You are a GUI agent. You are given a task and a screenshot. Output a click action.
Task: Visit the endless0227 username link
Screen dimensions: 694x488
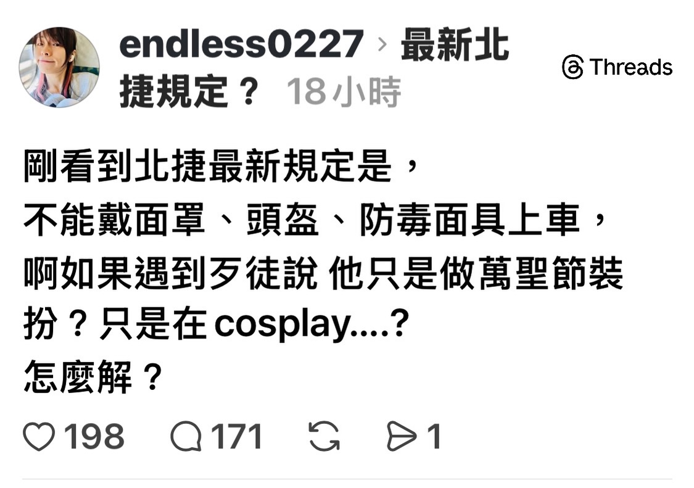(241, 43)
